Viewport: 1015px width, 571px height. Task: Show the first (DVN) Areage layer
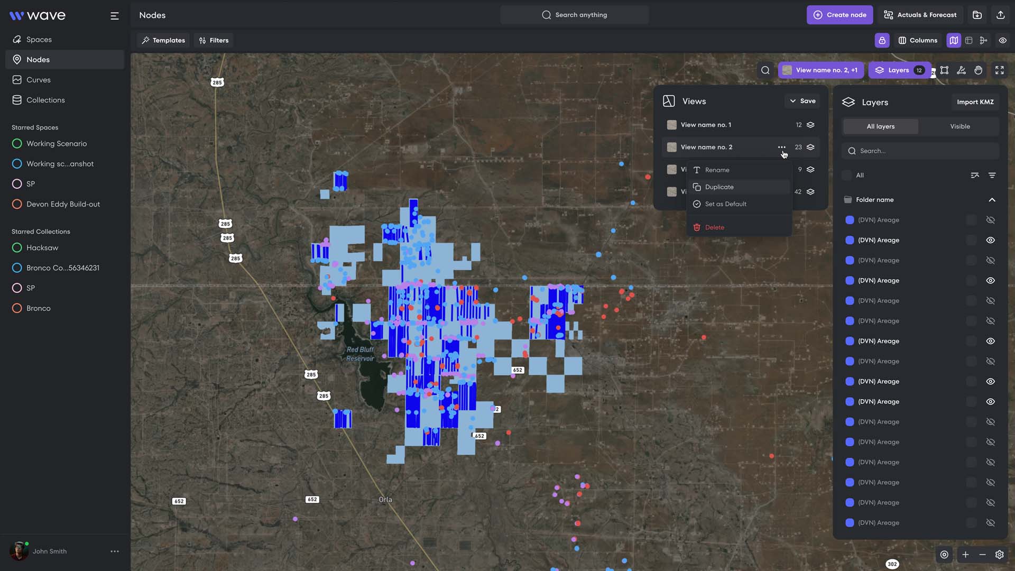click(x=990, y=220)
